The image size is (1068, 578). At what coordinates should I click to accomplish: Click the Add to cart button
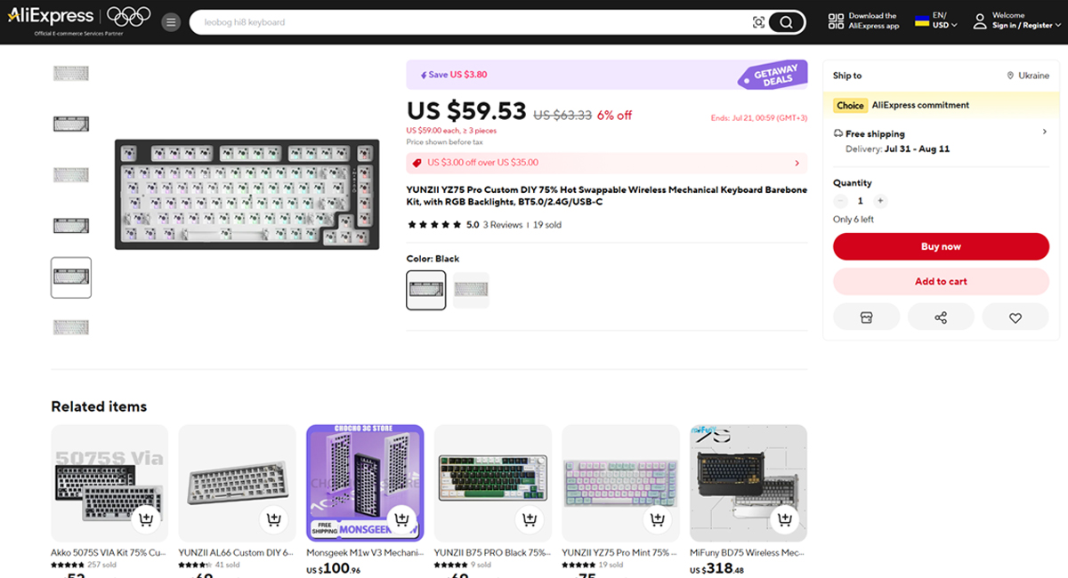pyautogui.click(x=941, y=281)
